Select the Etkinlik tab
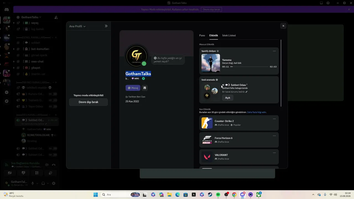This screenshot has width=354, height=199. pyautogui.click(x=214, y=35)
